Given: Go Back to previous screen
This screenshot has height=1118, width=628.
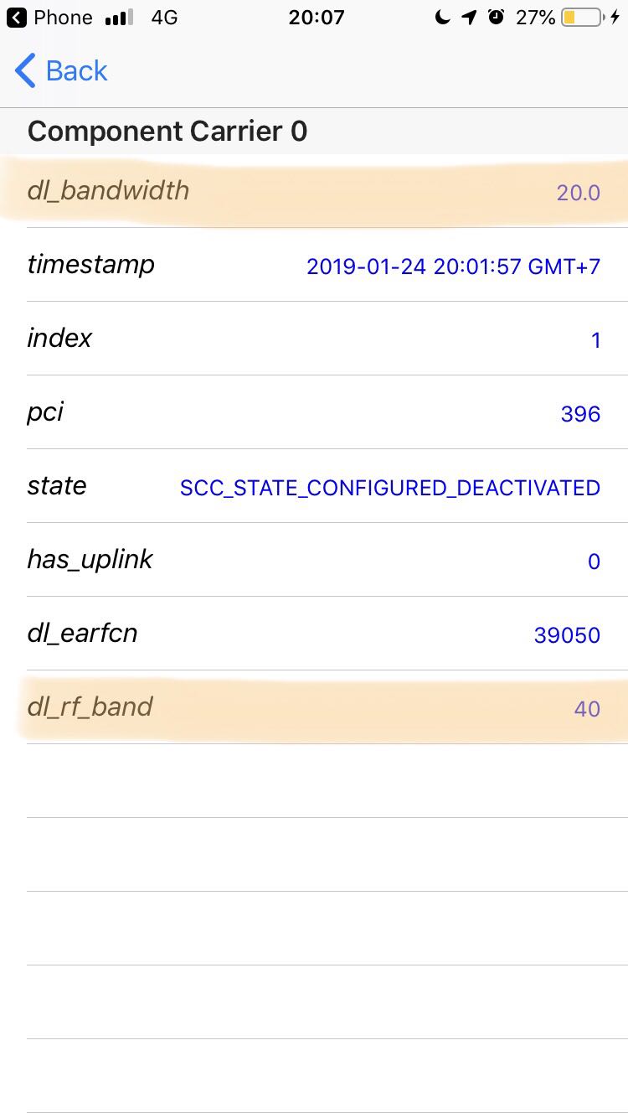Looking at the screenshot, I should 61,70.
